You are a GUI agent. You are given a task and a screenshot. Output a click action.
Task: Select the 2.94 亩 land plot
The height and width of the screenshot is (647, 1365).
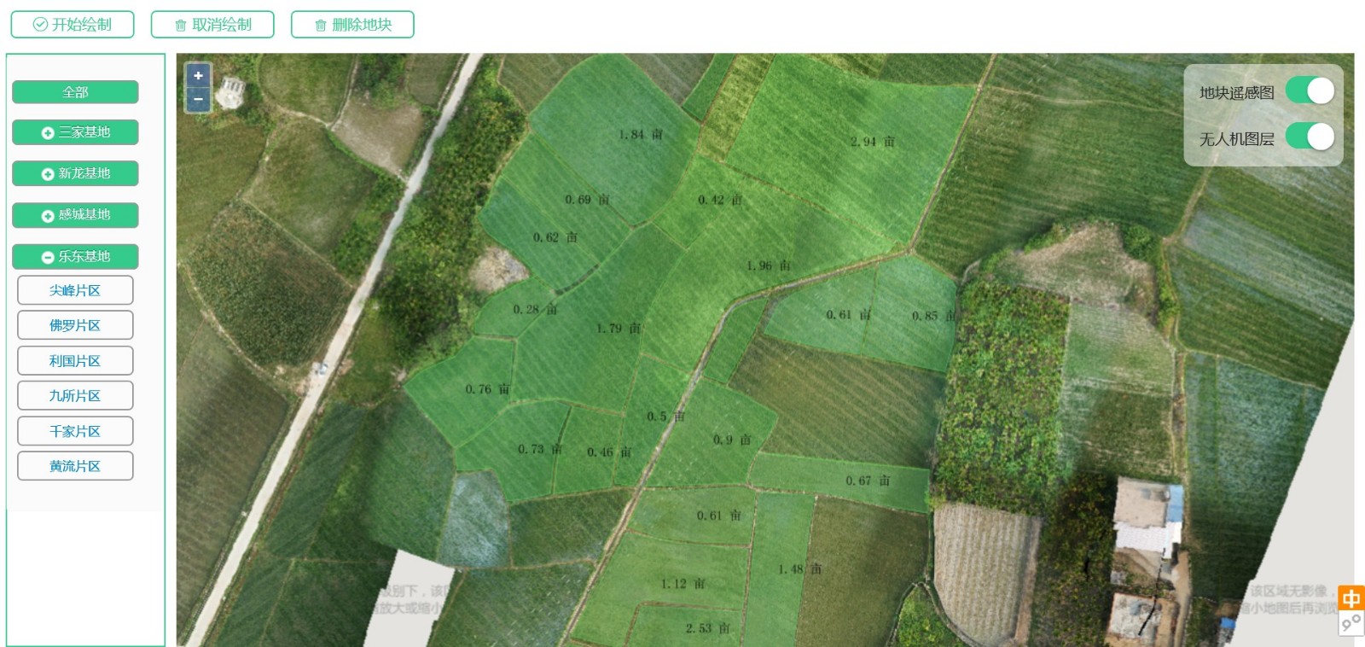coord(872,142)
